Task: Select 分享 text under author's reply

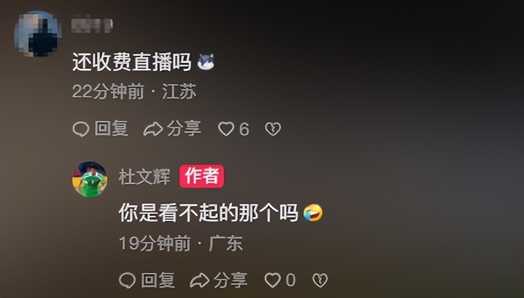Action: coord(230,280)
